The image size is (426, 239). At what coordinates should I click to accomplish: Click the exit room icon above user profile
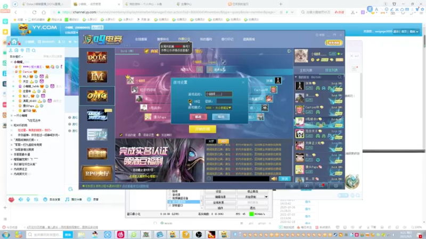(x=289, y=51)
